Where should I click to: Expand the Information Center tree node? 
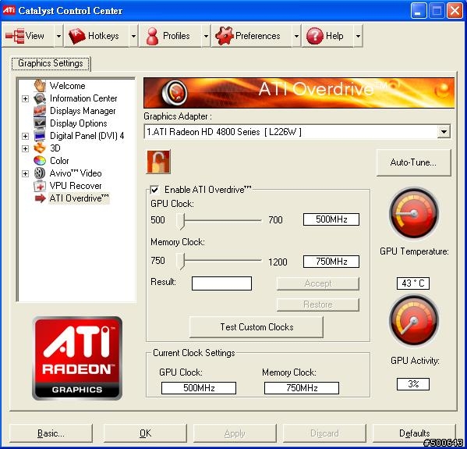25,98
